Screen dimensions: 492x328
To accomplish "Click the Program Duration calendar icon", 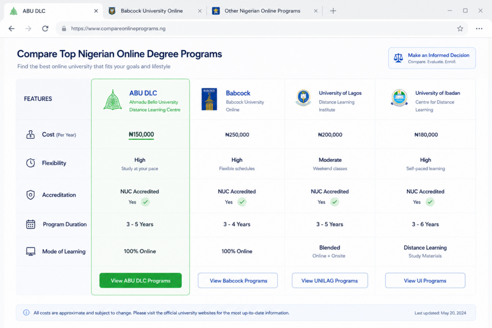I will pyautogui.click(x=30, y=224).
